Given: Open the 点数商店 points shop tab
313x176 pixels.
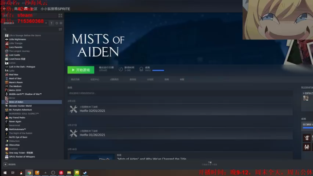Looking at the screenshot, I should pyautogui.click(x=114, y=79).
